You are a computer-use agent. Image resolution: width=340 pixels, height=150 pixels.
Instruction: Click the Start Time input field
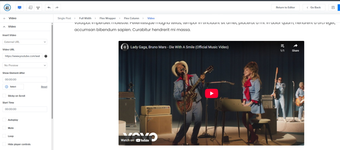(x=25, y=109)
